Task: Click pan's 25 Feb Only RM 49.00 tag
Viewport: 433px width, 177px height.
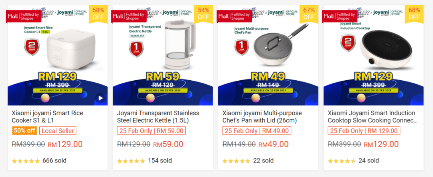Action: coord(257,130)
